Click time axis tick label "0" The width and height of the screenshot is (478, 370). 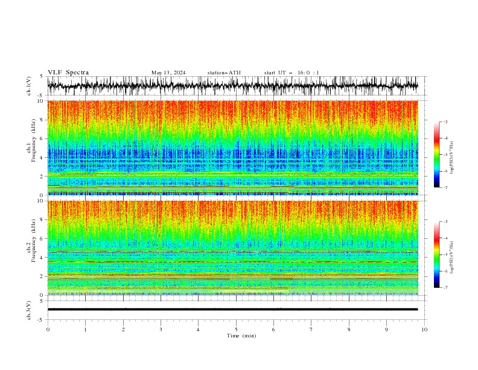[x=48, y=329]
